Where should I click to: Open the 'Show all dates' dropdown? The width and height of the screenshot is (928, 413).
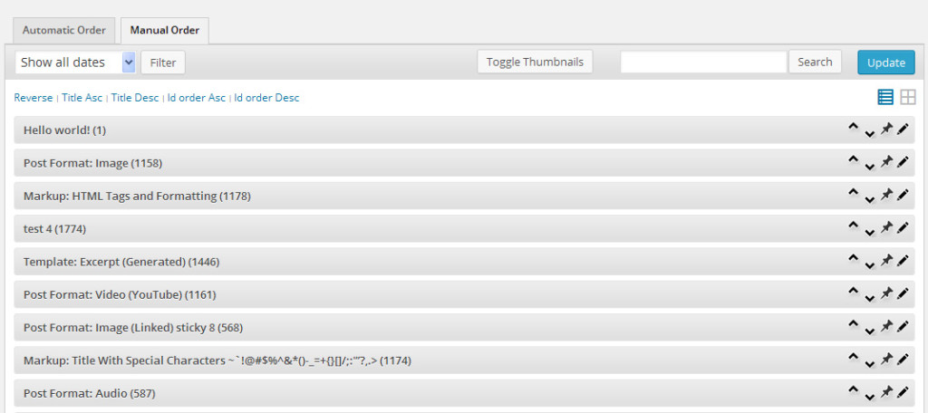tap(75, 62)
